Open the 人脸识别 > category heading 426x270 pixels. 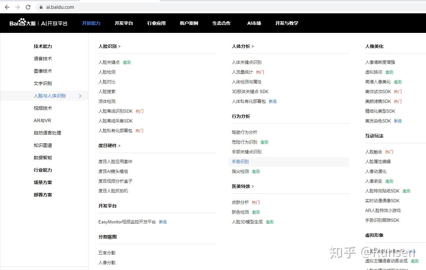pyautogui.click(x=110, y=46)
